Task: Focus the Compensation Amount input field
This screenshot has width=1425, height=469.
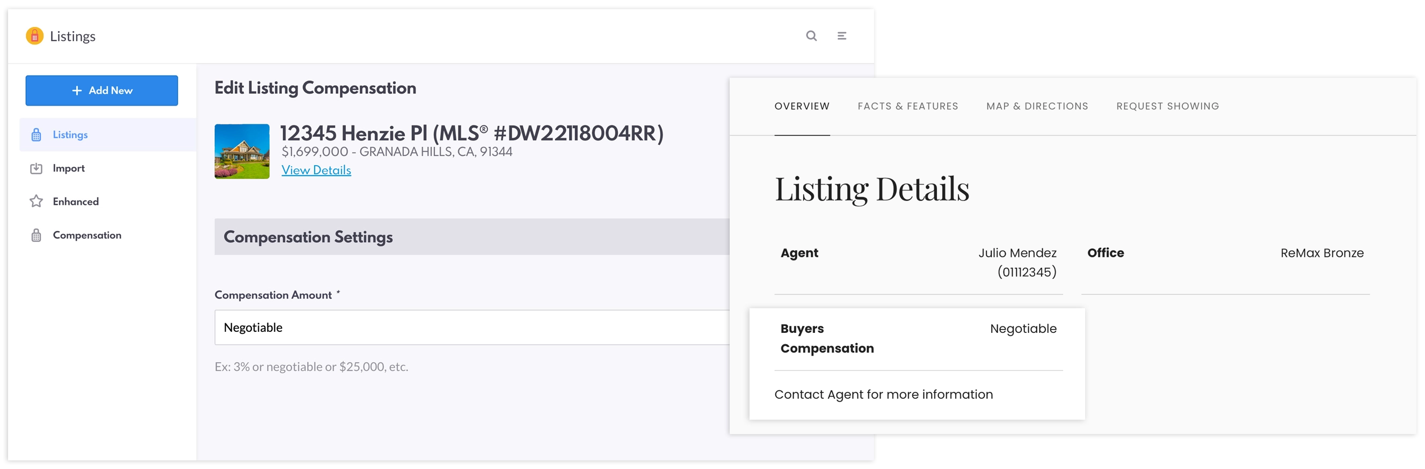Action: coord(471,327)
